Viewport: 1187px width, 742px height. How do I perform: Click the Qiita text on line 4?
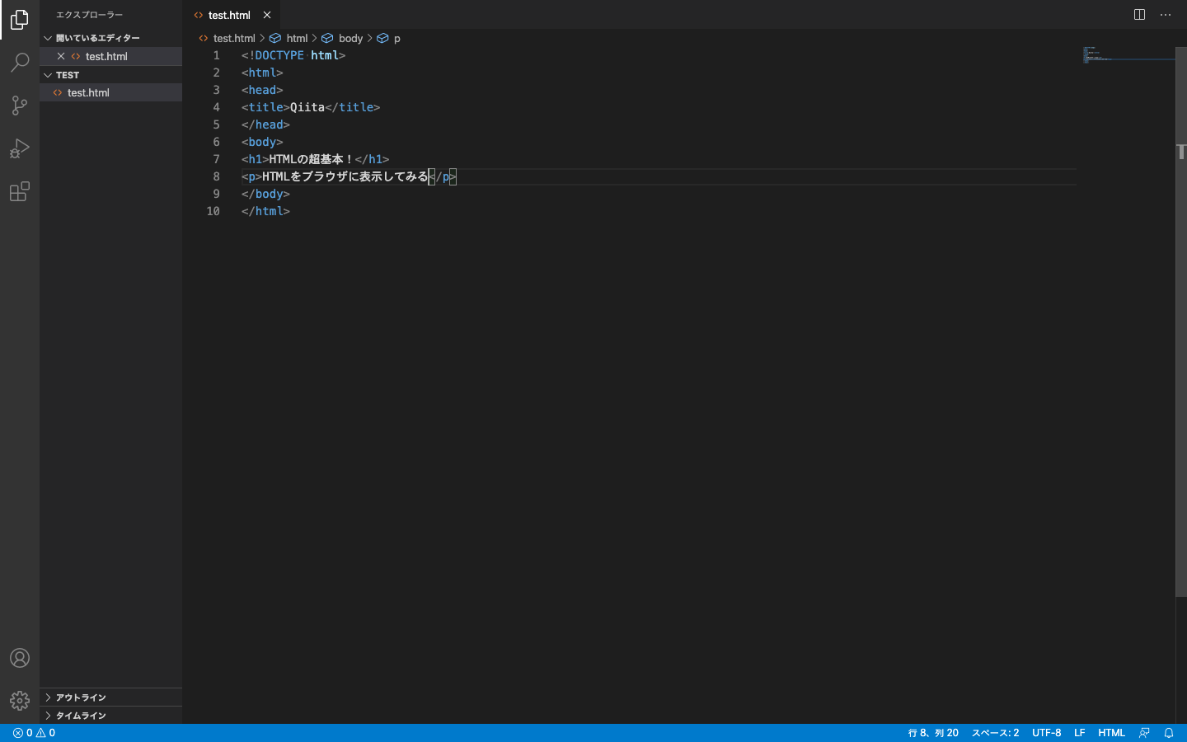point(307,107)
